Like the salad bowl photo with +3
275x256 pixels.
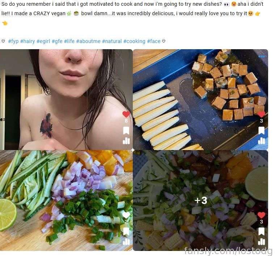tap(261, 215)
